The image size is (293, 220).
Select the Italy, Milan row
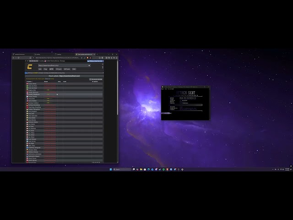64,143
